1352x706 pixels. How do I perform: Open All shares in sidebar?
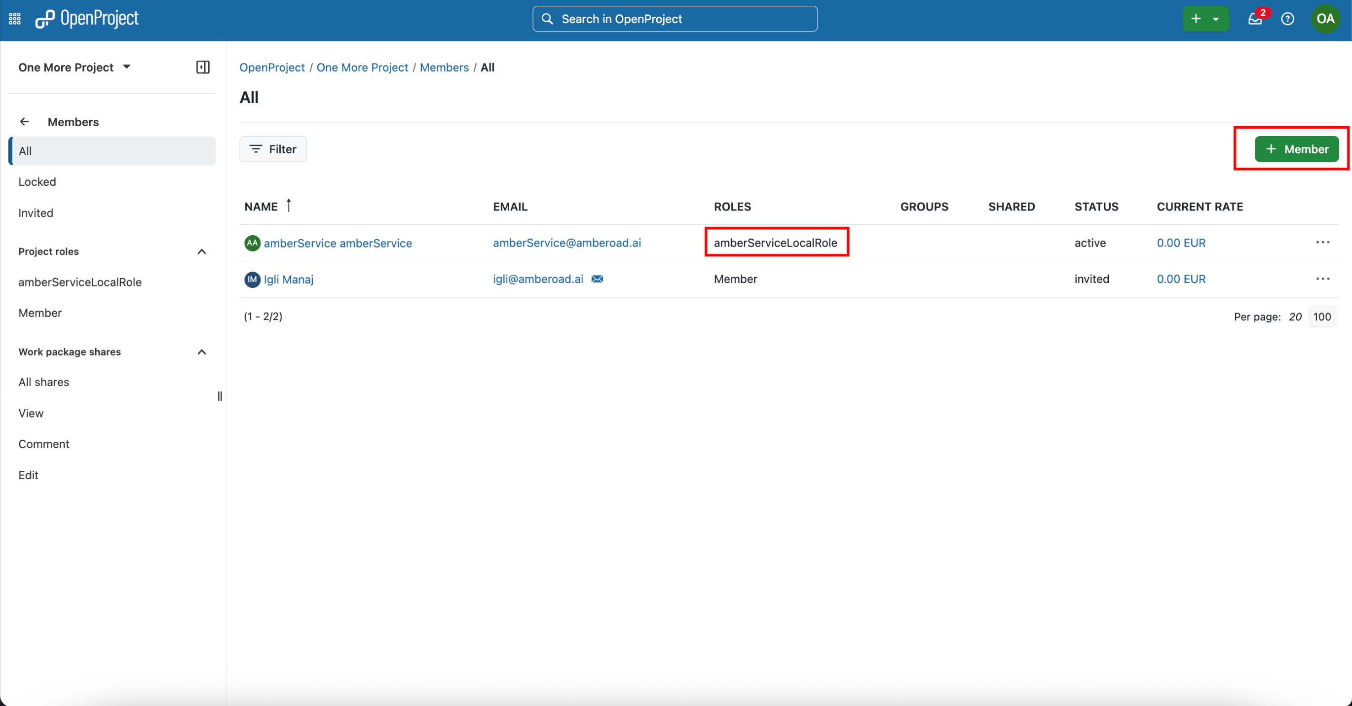[43, 382]
